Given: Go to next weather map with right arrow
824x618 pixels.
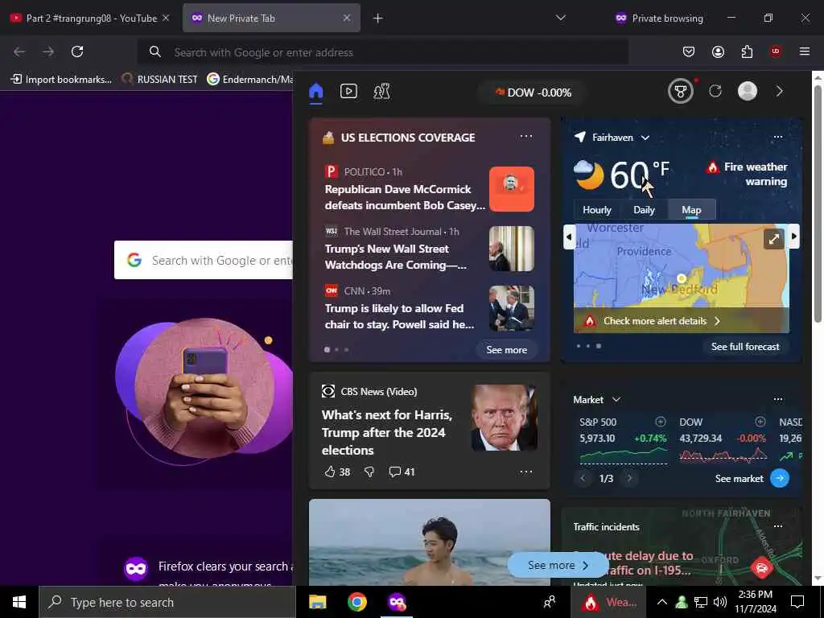Looking at the screenshot, I should click(x=794, y=237).
